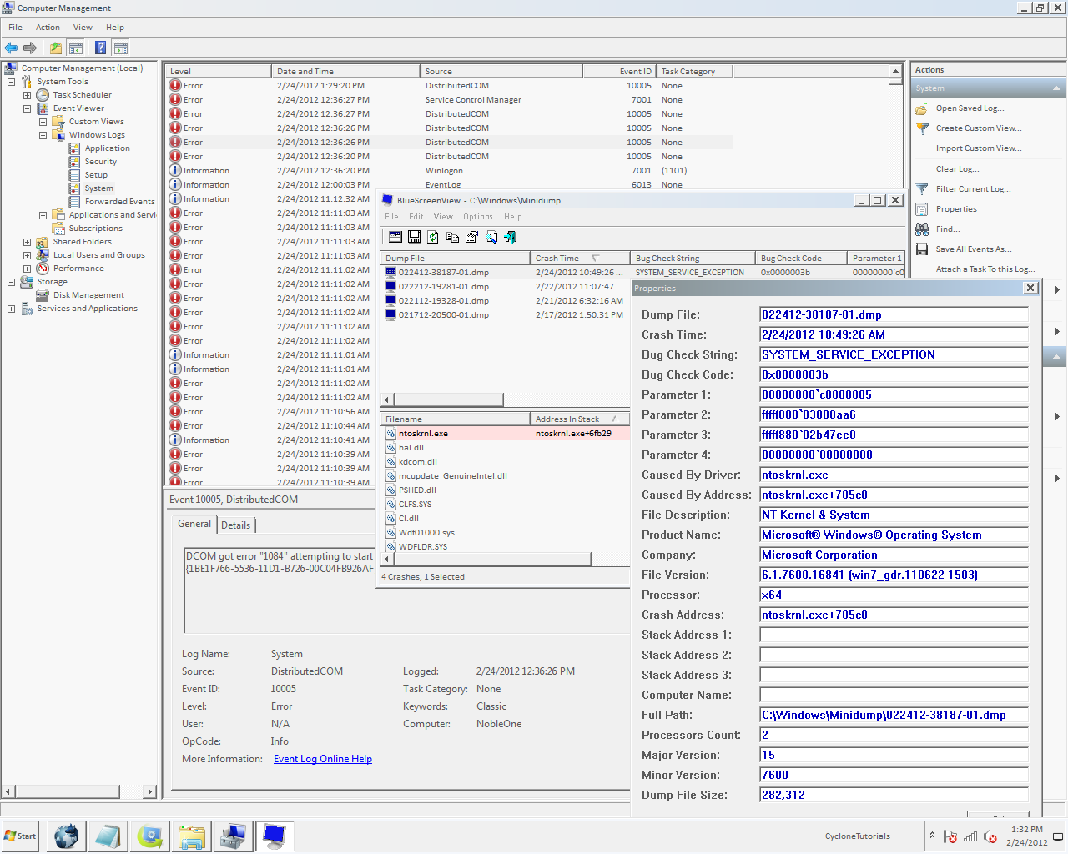The height and width of the screenshot is (854, 1068).
Task: Open the Options menu in BlueScreenView
Action: pyautogui.click(x=478, y=217)
